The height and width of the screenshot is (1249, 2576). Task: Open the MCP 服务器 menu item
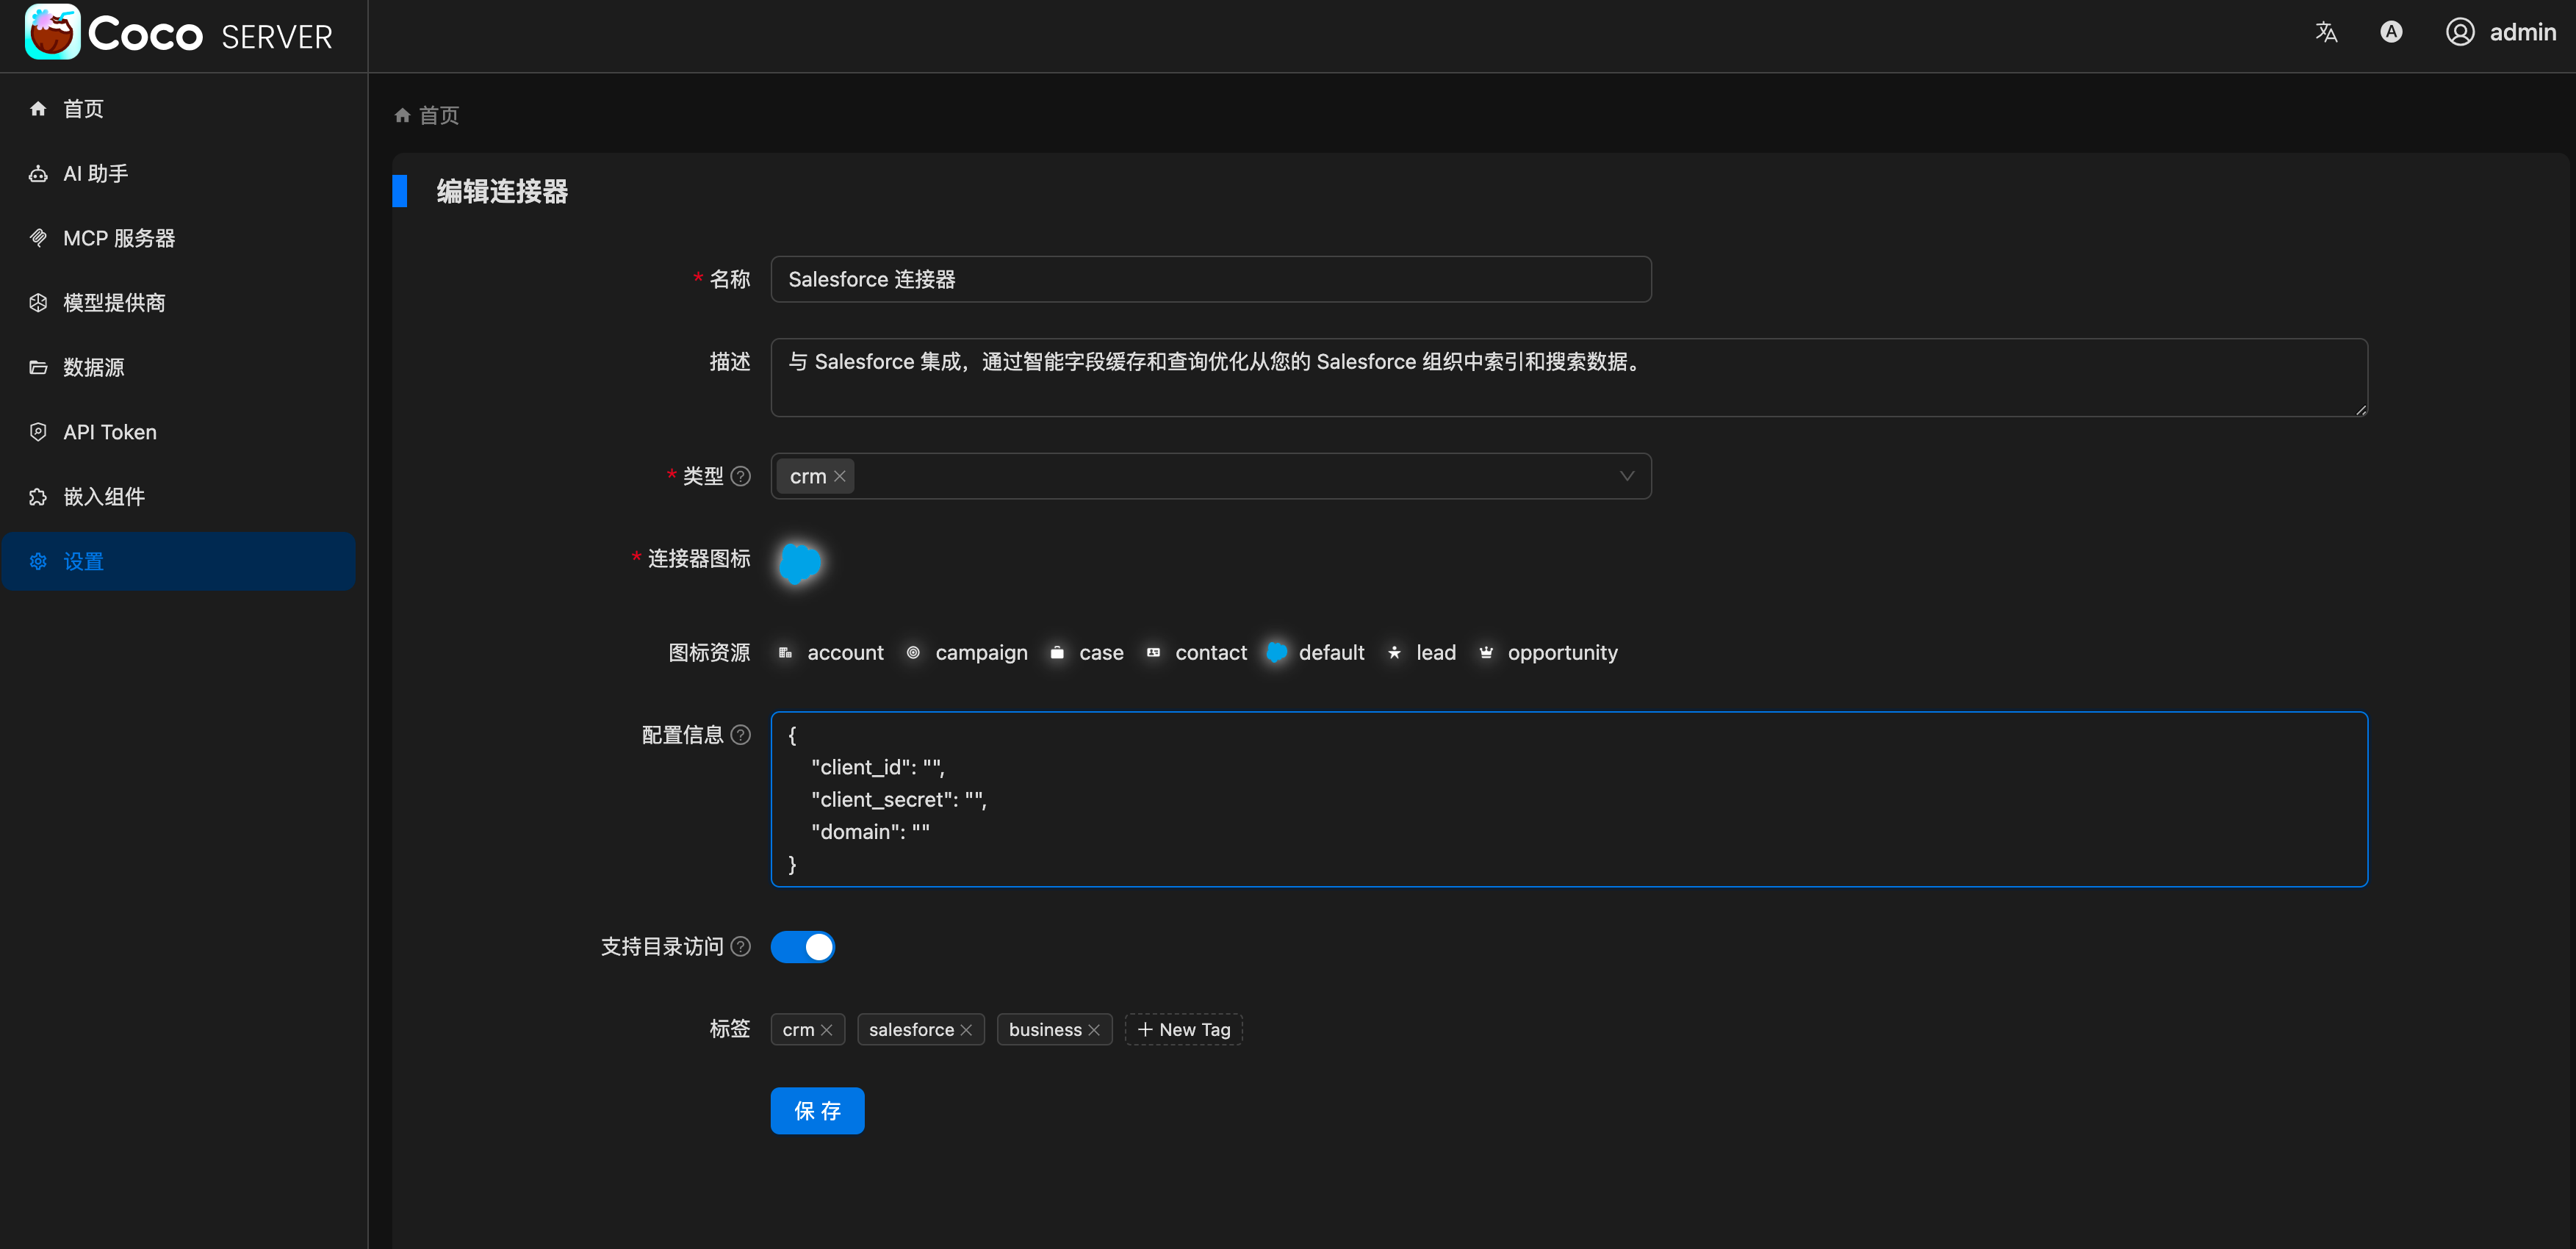(x=119, y=238)
